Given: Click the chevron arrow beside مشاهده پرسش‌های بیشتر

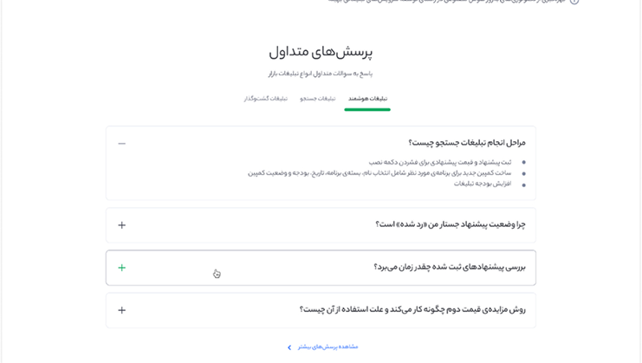Looking at the screenshot, I should [289, 347].
